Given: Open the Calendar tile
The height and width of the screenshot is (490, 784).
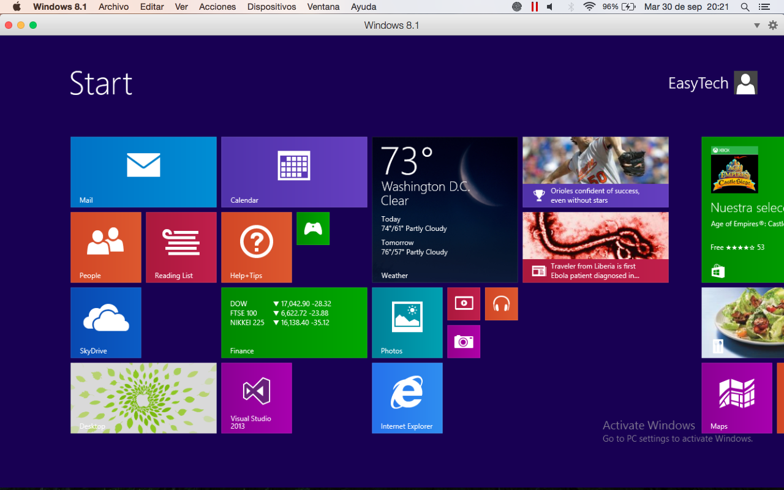Looking at the screenshot, I should pos(294,172).
